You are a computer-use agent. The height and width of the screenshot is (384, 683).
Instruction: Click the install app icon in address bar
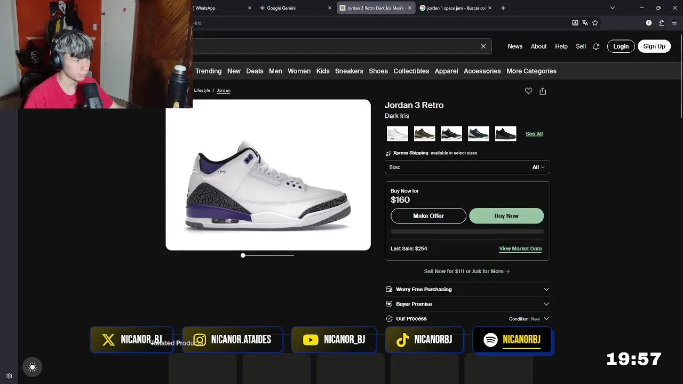click(575, 23)
